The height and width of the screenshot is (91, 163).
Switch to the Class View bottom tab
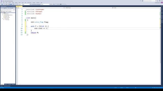pos(6,84)
